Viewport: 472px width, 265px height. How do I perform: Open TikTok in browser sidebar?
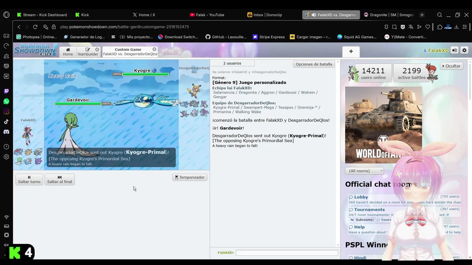6,121
